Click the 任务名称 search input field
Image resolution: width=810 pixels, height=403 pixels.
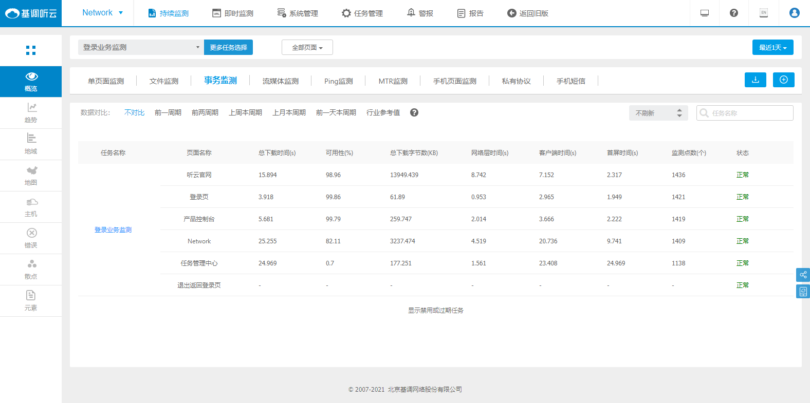(x=745, y=113)
